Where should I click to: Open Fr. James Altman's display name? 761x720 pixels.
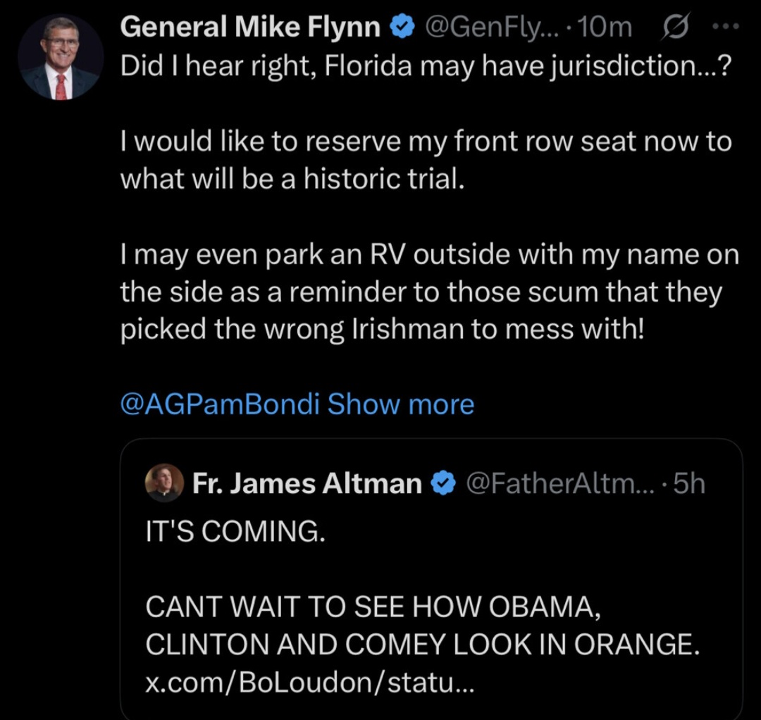(307, 483)
